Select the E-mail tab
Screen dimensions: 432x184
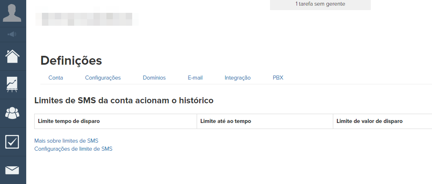(x=195, y=78)
